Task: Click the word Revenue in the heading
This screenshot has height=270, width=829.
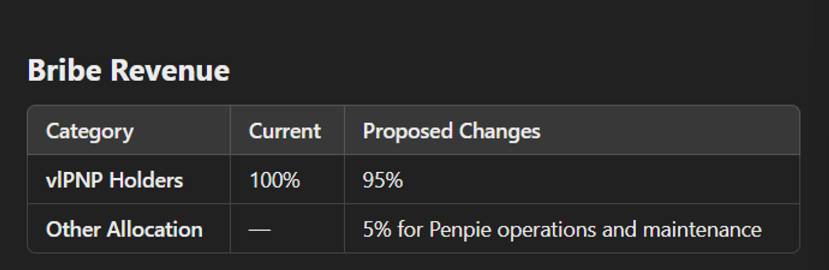Action: click(170, 71)
